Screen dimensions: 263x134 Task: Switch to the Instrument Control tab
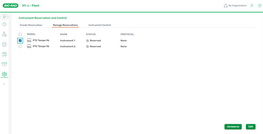100,25
